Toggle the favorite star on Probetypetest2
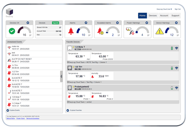Screen dimensions: 187x130 tap(73, 87)
